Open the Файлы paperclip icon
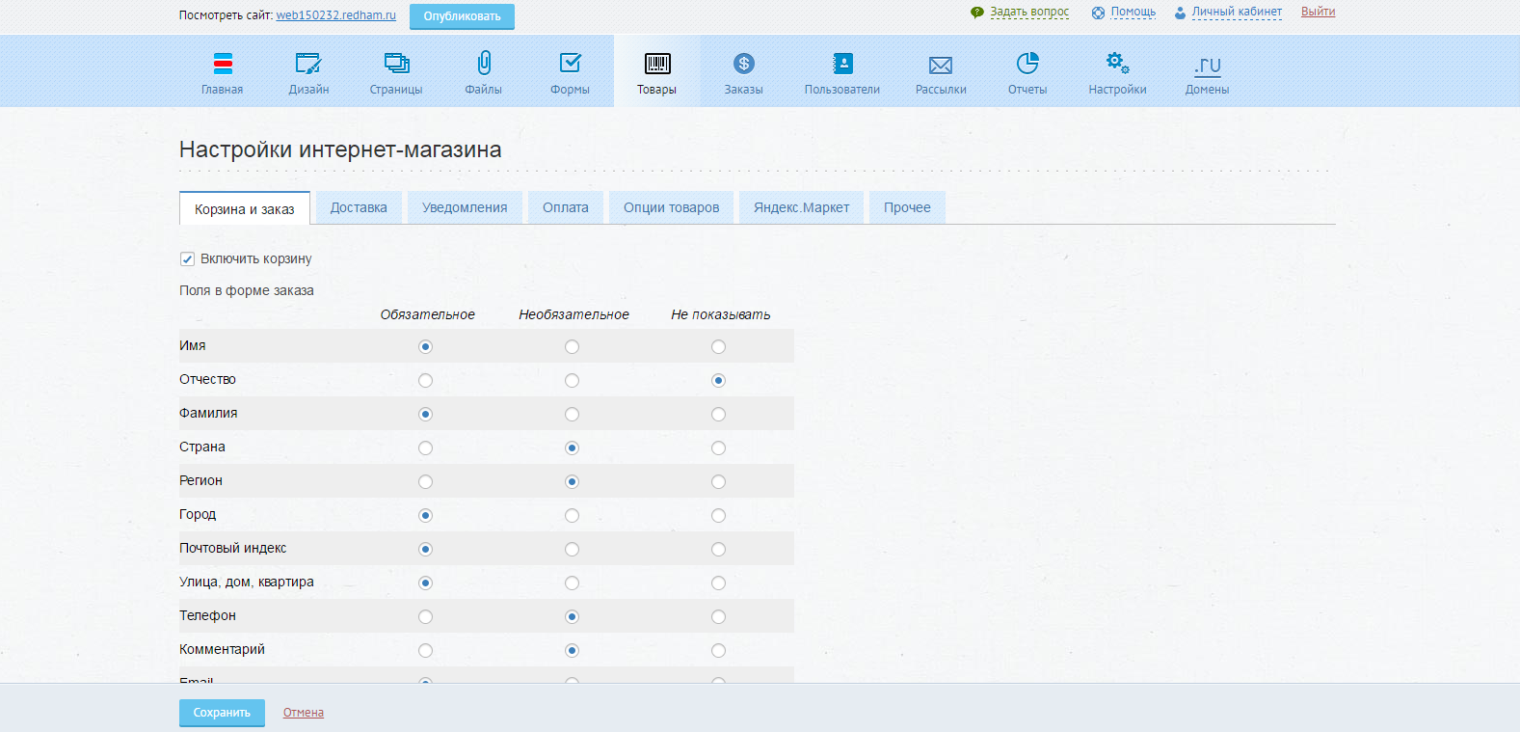Screen dimensions: 1520x732 (x=484, y=64)
